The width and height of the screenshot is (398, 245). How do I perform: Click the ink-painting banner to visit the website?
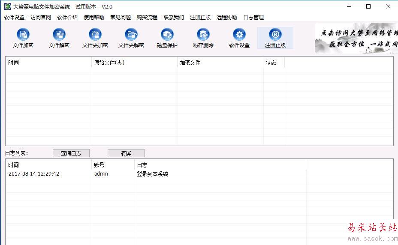coord(356,38)
